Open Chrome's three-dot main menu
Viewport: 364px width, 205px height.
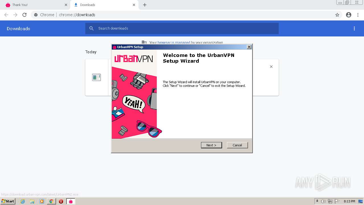tap(358, 15)
